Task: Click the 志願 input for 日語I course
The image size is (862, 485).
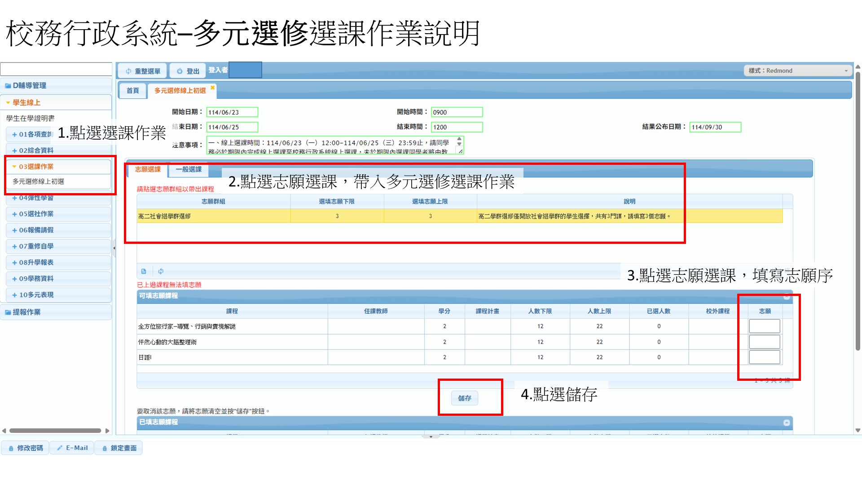Action: [x=764, y=357]
